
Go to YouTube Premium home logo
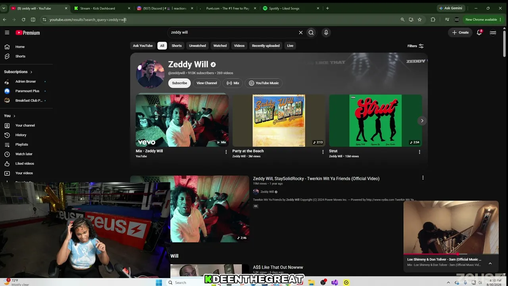coord(28,33)
